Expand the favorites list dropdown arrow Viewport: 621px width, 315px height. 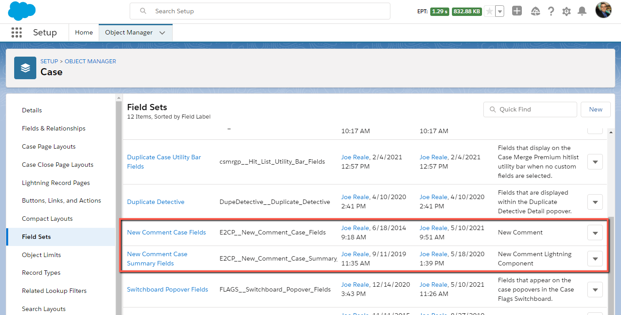click(x=499, y=12)
